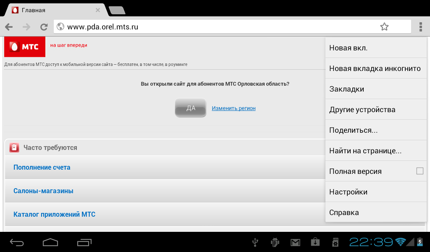Reload the page with the refresh icon
The height and width of the screenshot is (252, 430).
point(44,27)
